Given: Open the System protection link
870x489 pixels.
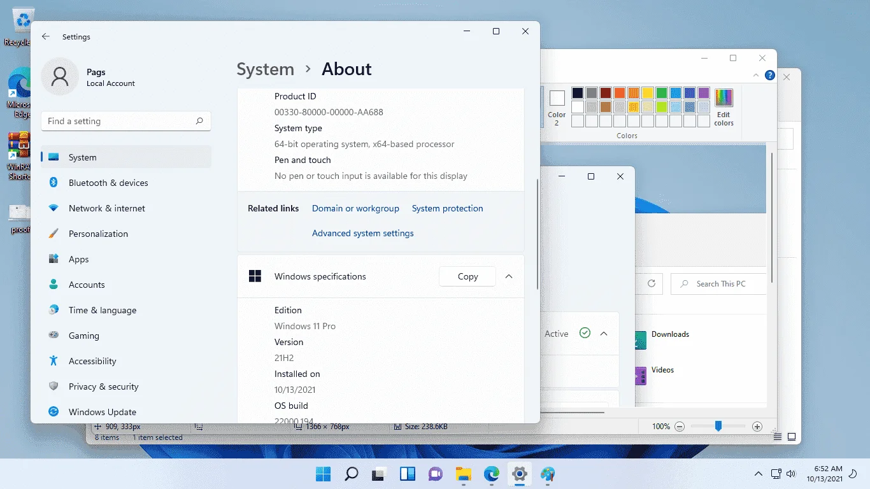Looking at the screenshot, I should pos(448,208).
